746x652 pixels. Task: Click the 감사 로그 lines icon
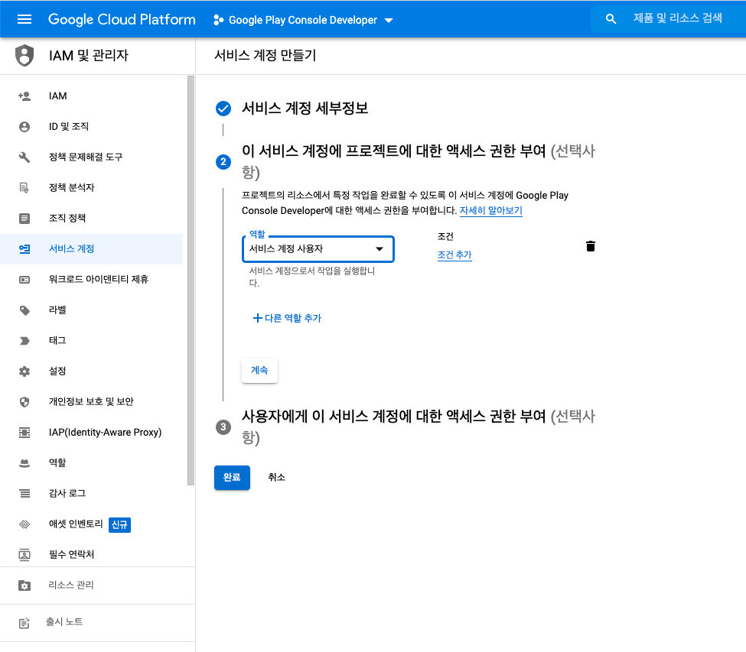pos(24,494)
